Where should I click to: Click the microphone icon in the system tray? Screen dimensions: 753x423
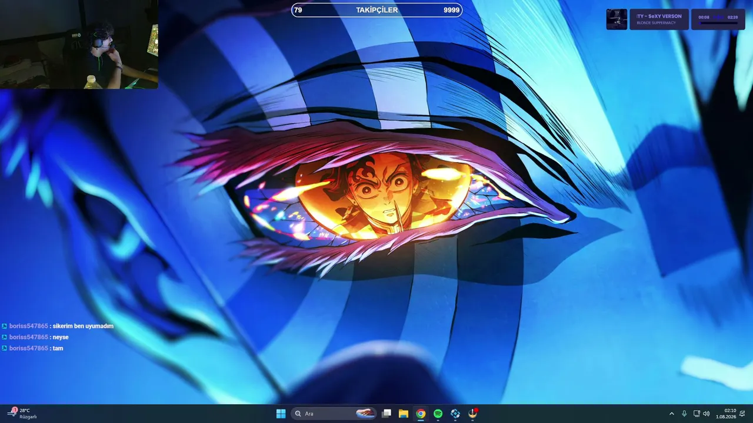pos(684,414)
